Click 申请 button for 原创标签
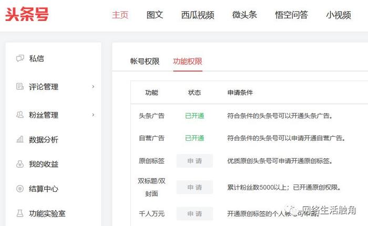The height and width of the screenshot is (226, 368). 195,161
